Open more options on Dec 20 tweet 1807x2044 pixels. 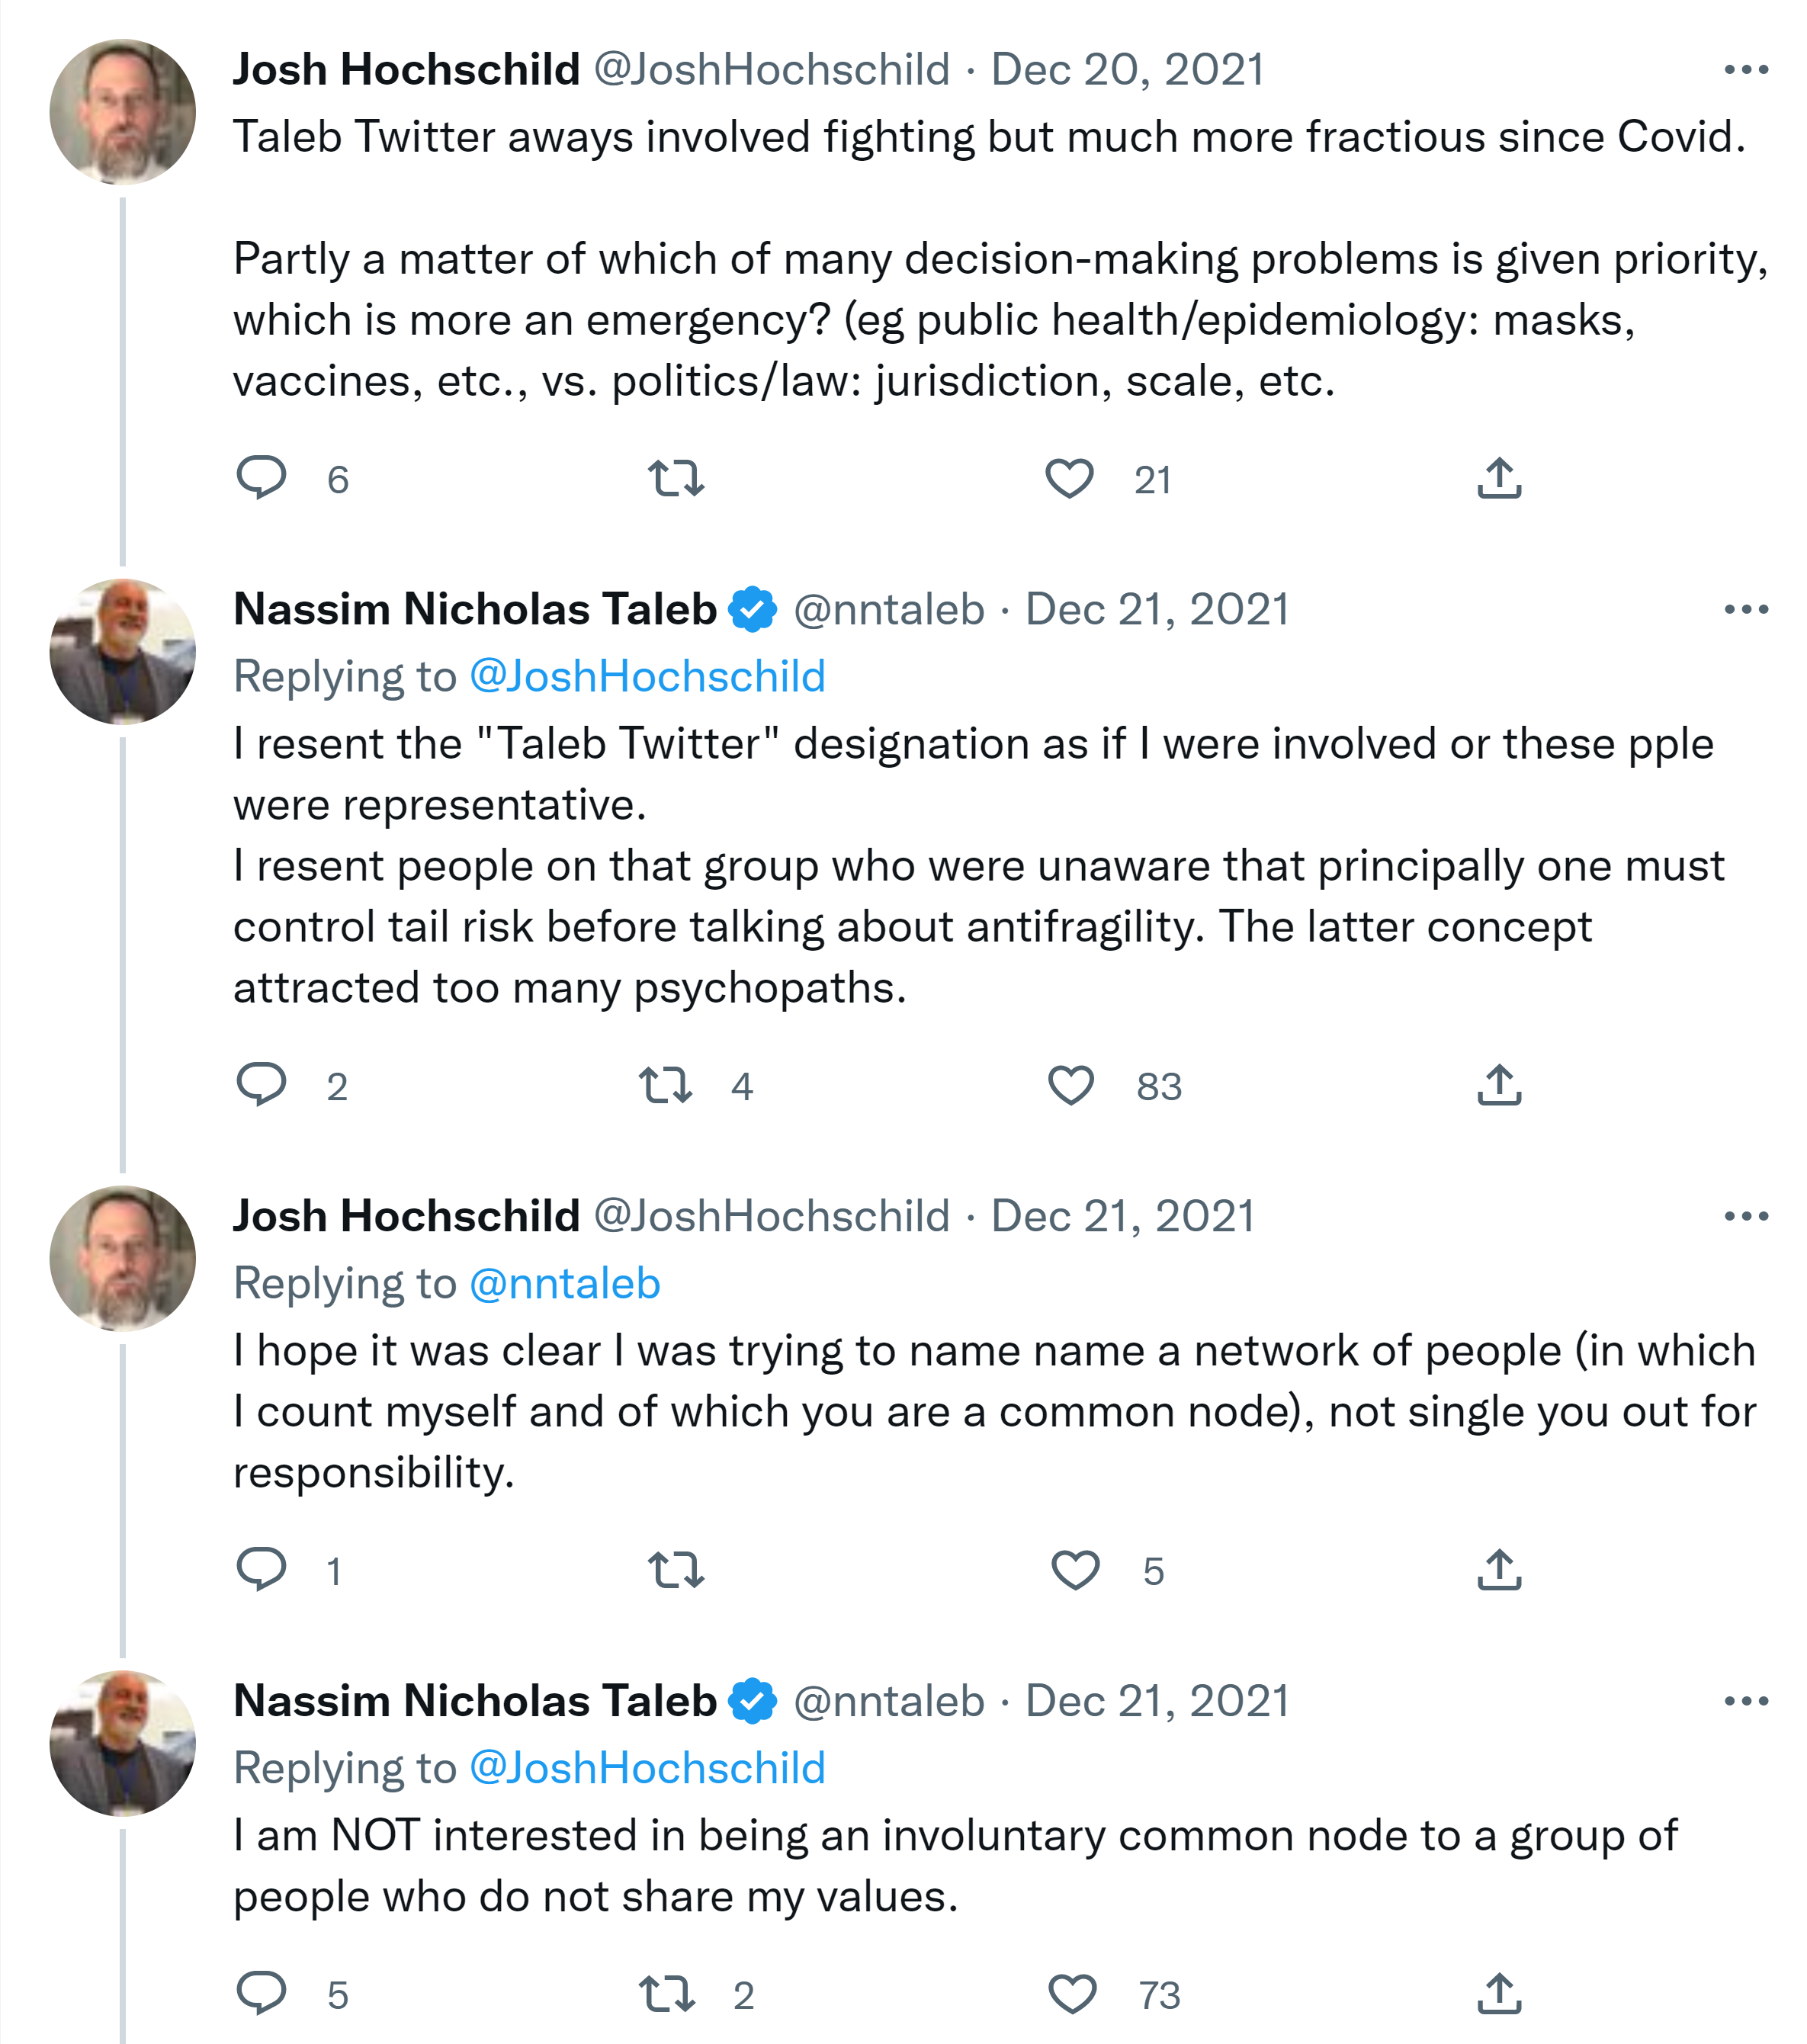1746,70
